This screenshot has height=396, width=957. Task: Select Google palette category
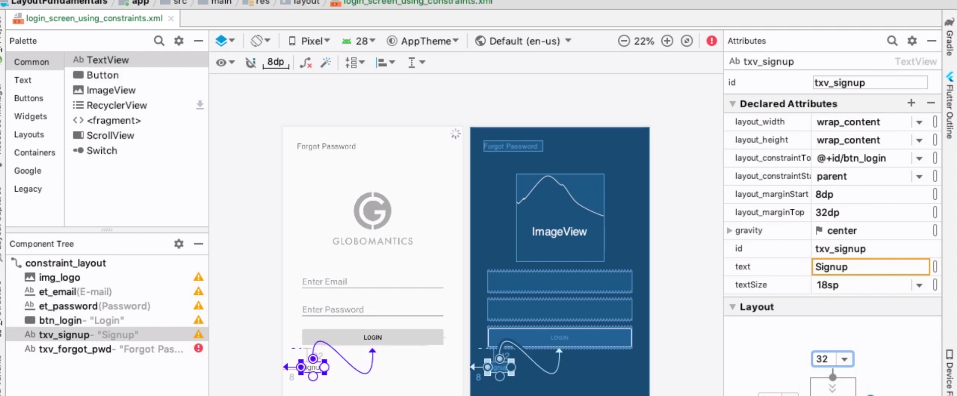pos(28,171)
